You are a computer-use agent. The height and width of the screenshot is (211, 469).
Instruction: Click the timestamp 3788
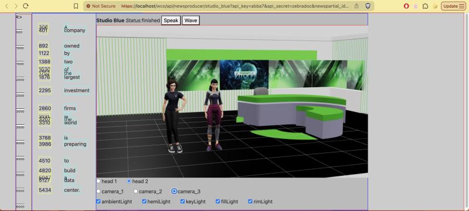coord(45,138)
